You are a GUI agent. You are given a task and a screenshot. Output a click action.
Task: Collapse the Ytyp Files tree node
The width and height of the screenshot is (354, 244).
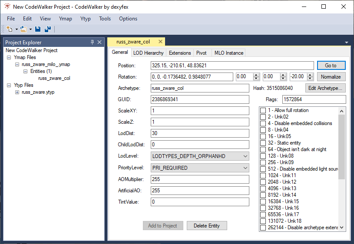pos(9,85)
